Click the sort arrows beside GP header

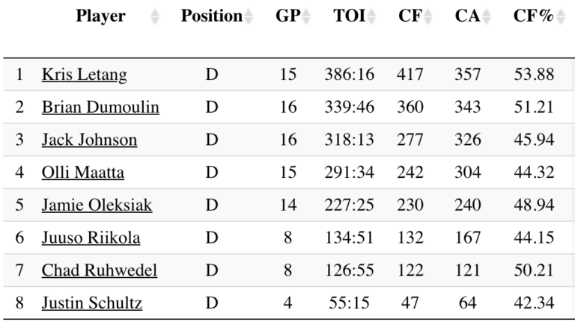(305, 16)
